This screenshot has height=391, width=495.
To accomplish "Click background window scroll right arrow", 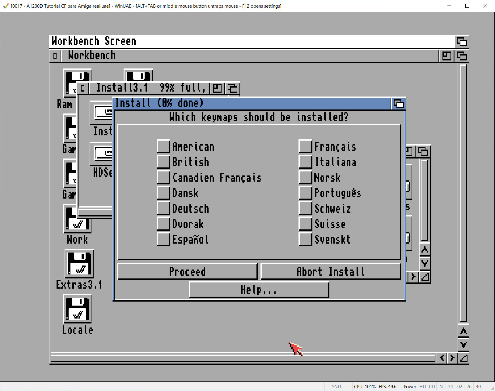I will (413, 277).
